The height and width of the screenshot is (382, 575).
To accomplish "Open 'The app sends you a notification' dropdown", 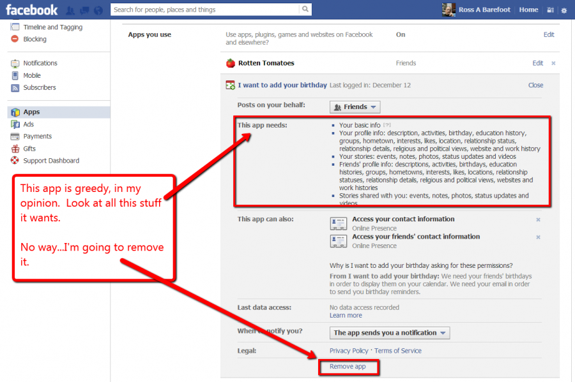I will (390, 333).
